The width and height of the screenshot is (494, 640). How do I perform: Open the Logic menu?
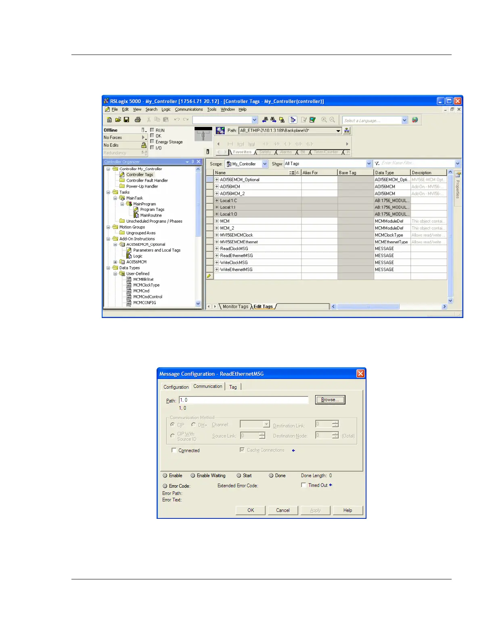point(166,109)
